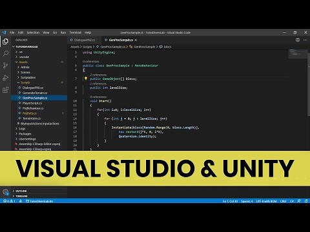The image size is (310, 232).
Task: Open the Explorer view in activity bar
Action: click(x=5, y=41)
